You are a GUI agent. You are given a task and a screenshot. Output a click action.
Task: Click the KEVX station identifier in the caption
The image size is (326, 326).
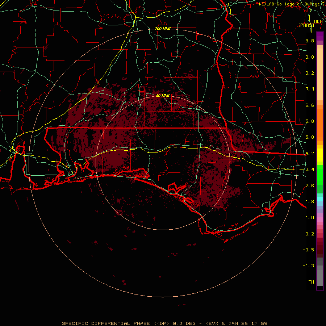pos(212,323)
